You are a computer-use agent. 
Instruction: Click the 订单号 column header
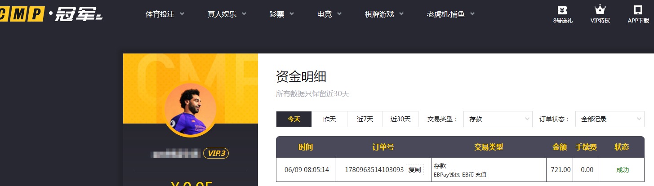click(x=383, y=147)
